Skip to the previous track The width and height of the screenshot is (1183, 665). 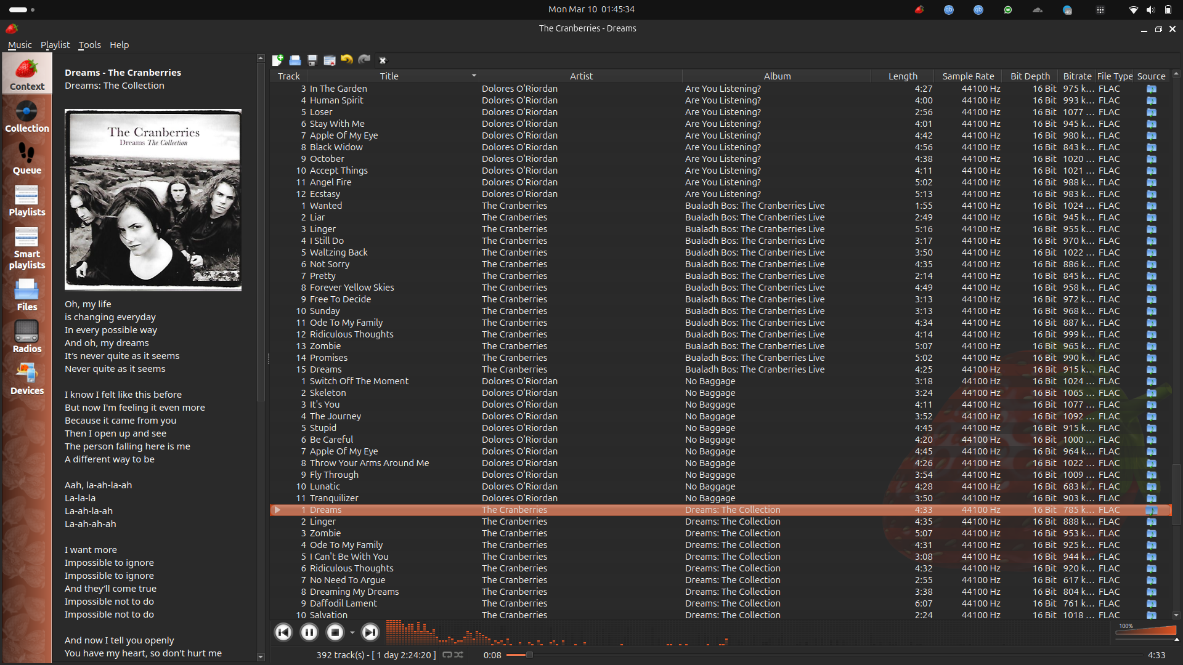[283, 632]
